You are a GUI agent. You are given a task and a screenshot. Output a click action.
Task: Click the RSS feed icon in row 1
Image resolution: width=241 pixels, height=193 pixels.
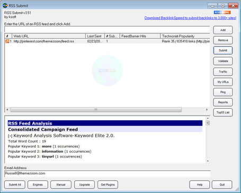(7, 41)
